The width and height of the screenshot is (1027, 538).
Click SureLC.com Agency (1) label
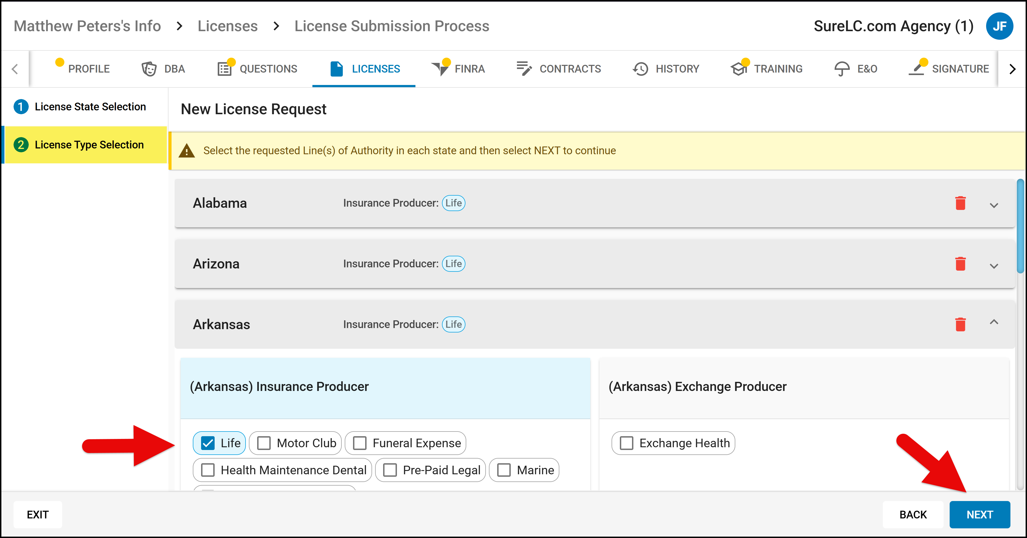click(893, 26)
